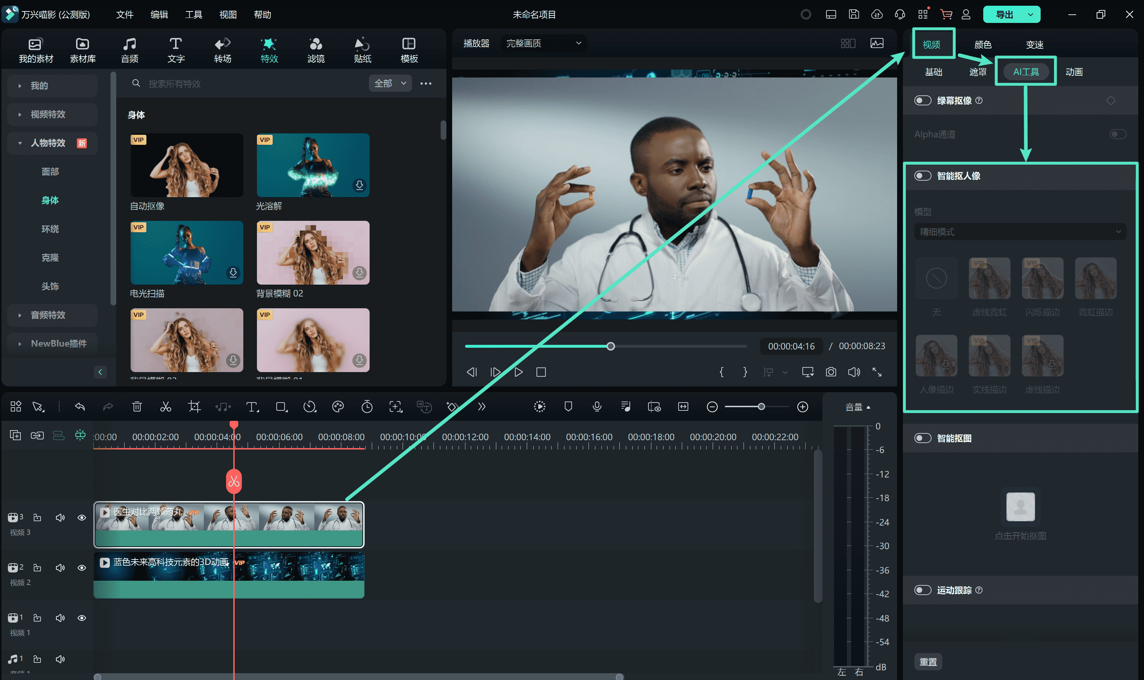This screenshot has height=680, width=1144.
Task: Open the 我的素材 media panel
Action: click(x=36, y=50)
